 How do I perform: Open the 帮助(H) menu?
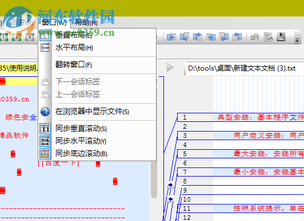pos(86,23)
